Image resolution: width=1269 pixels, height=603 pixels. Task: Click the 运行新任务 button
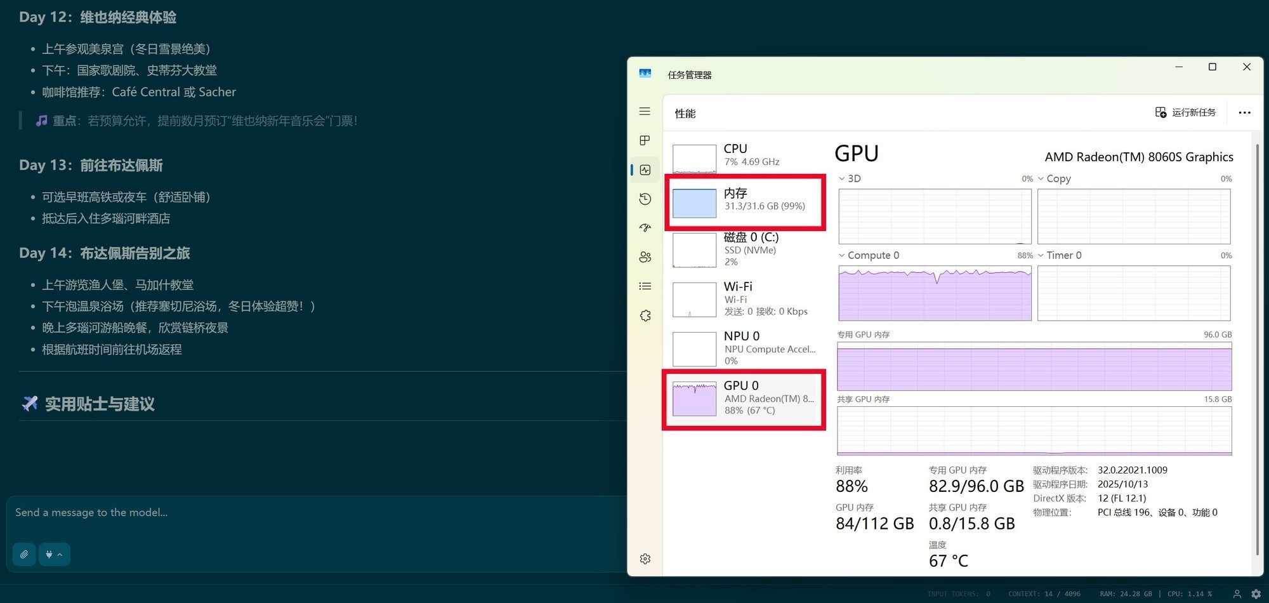(1185, 112)
